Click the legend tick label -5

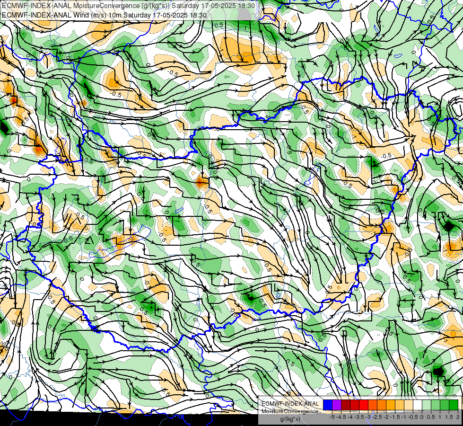332,417
